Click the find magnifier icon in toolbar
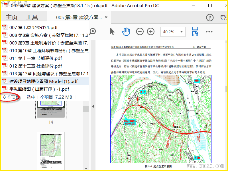This screenshot has width=228, height=171. pos(92,32)
